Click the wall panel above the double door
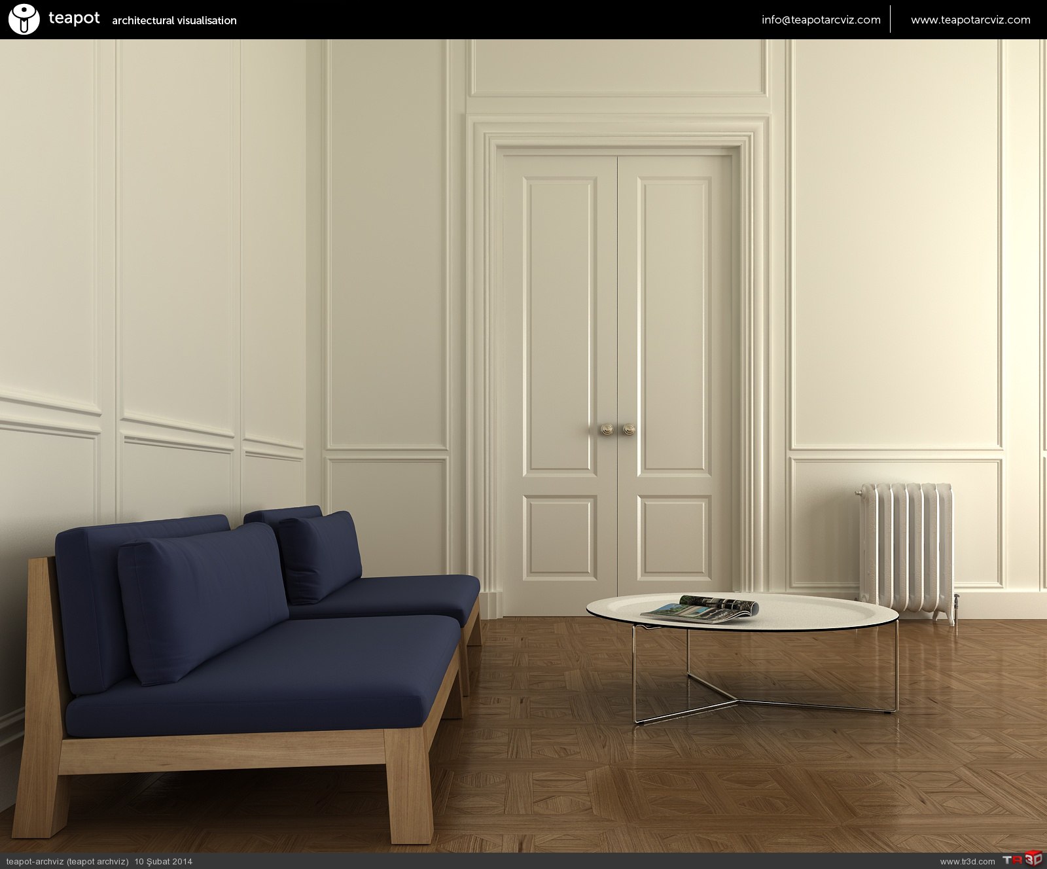 click(x=618, y=67)
